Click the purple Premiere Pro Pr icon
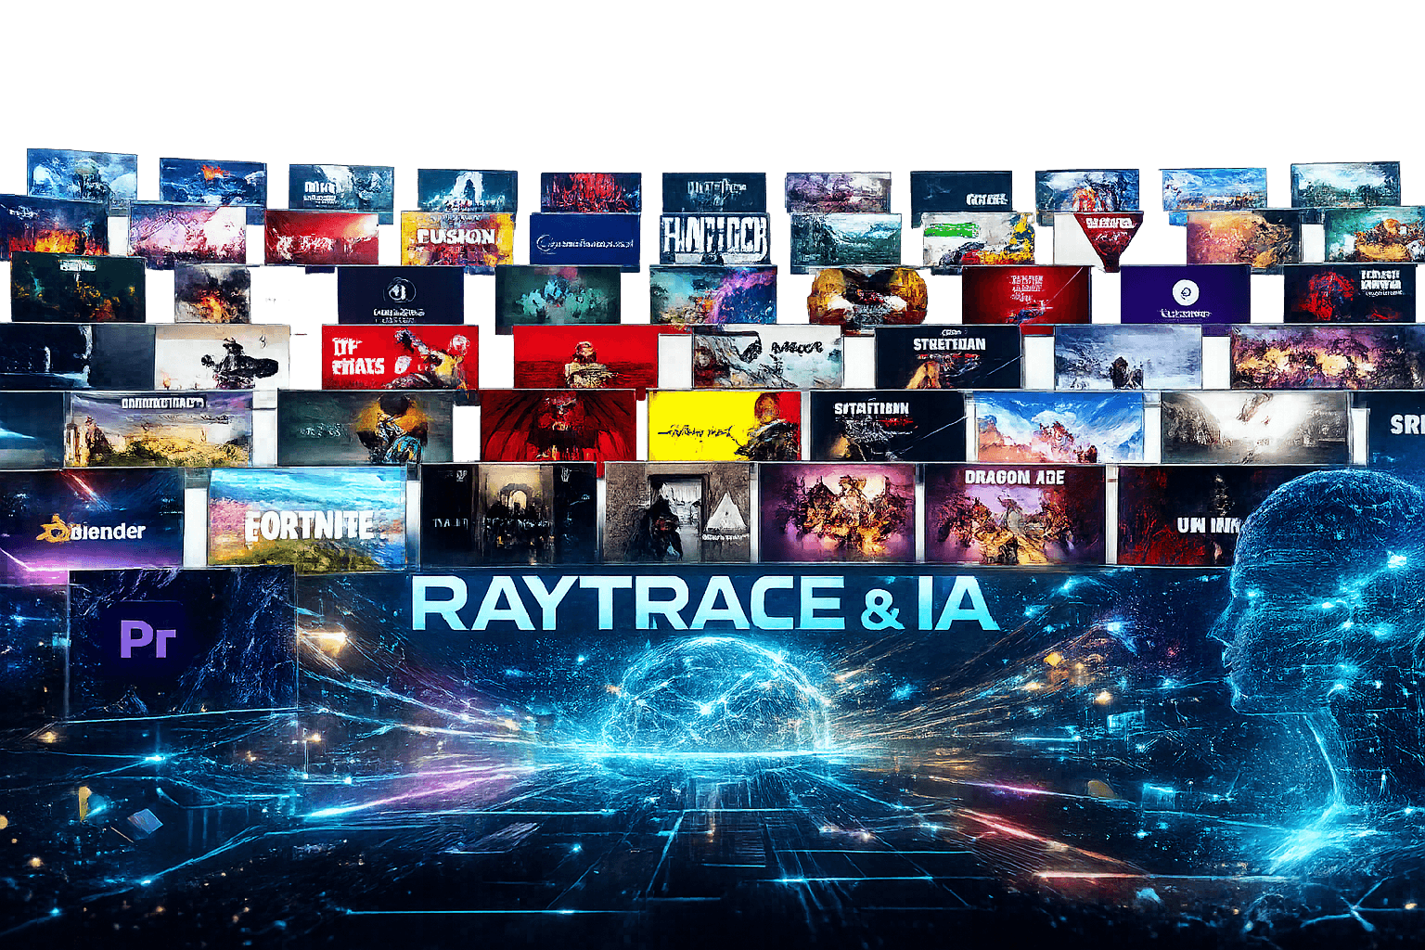 [x=148, y=638]
